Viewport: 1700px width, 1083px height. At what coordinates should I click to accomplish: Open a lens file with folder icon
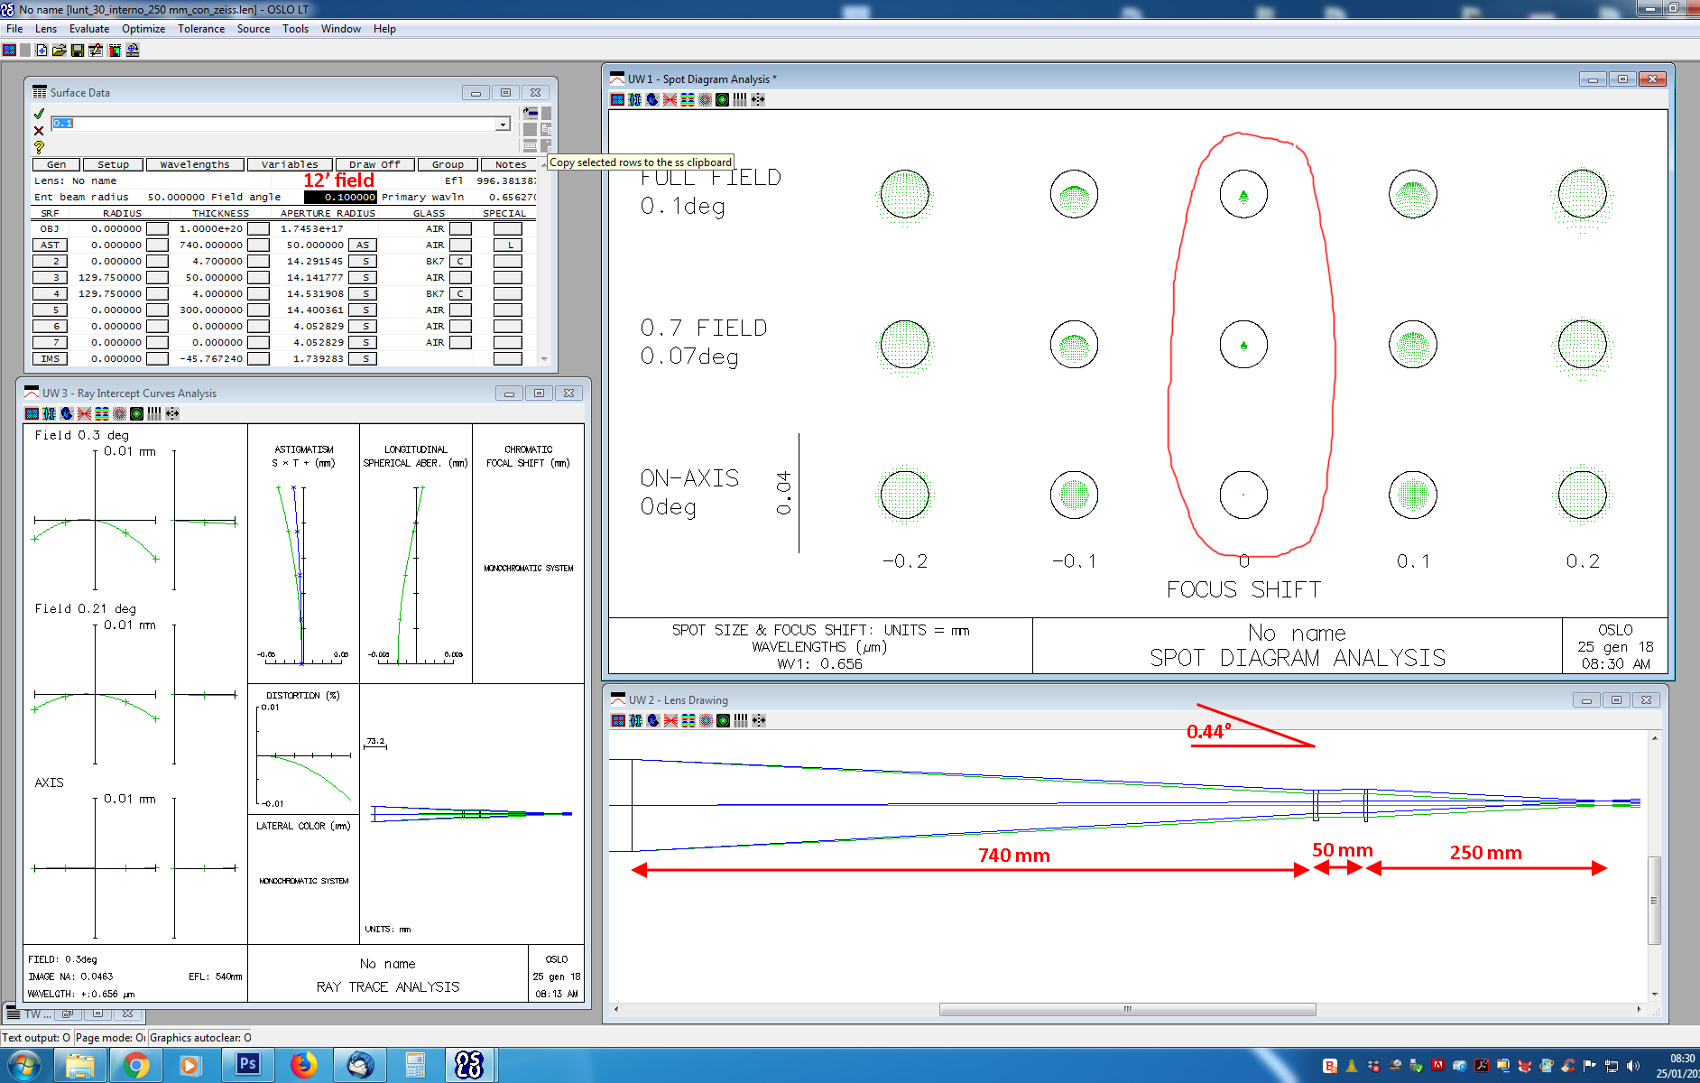click(60, 51)
